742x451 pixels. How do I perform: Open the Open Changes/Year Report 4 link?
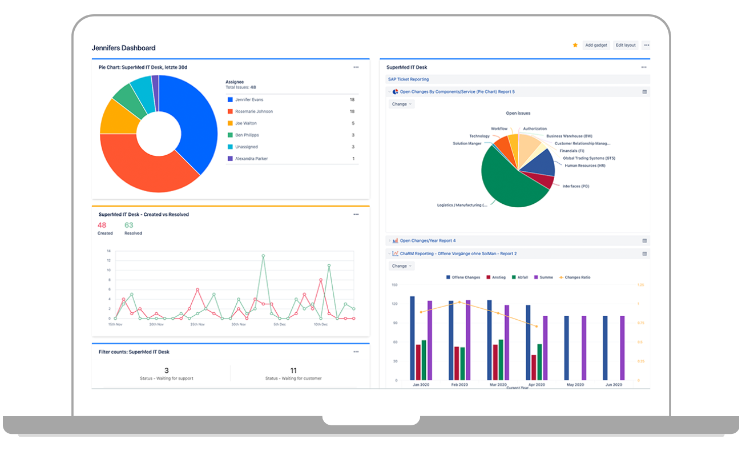(428, 241)
